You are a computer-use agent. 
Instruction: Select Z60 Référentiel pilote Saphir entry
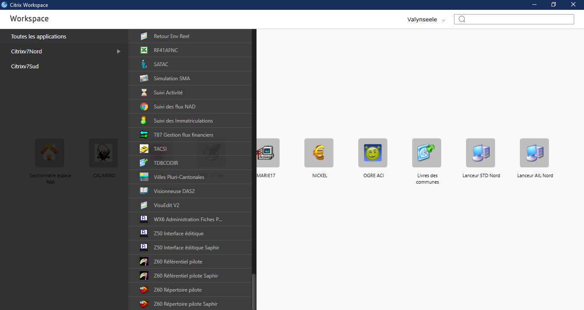[x=186, y=276]
